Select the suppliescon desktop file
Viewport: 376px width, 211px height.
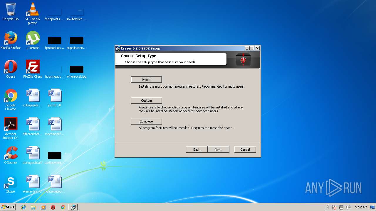click(77, 43)
